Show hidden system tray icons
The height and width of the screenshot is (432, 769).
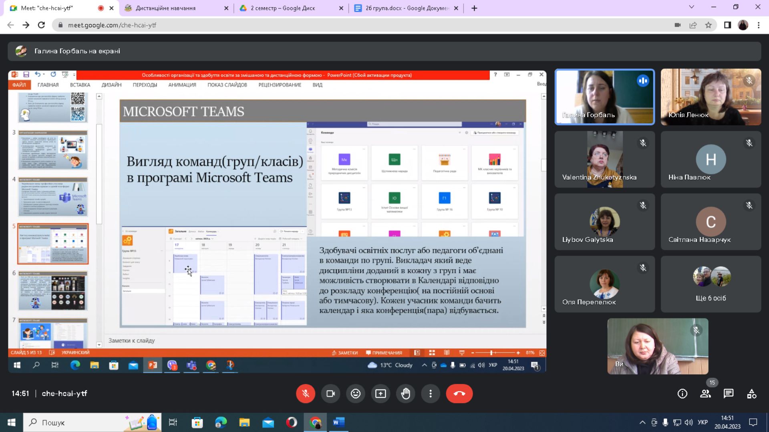pyautogui.click(x=642, y=422)
